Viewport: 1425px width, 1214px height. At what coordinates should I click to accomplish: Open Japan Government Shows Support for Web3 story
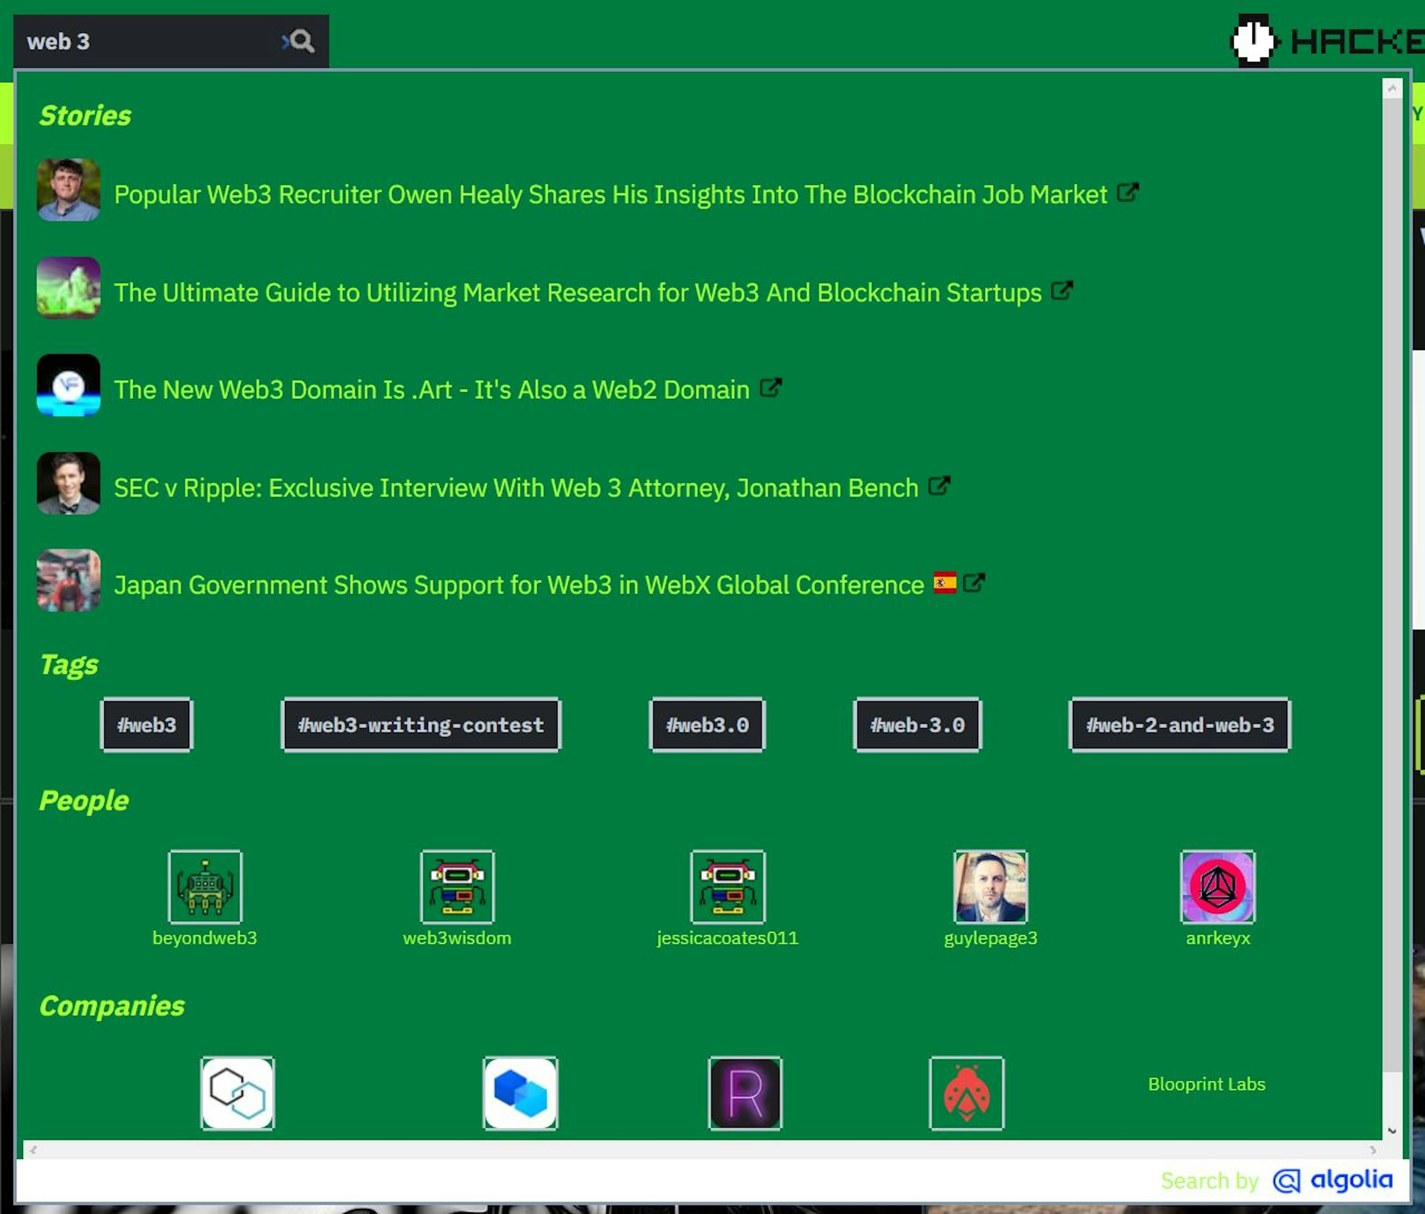518,585
